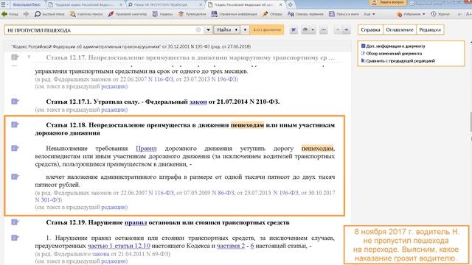472x265 pixels.
Task: Jump to the previous found fragment
Action: click(x=338, y=29)
